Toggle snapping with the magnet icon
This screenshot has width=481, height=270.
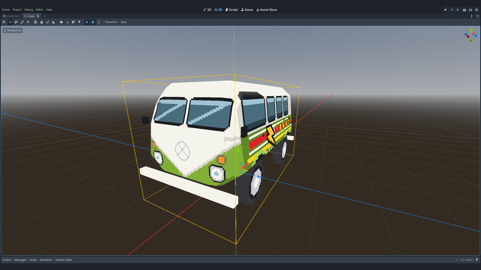coord(67,22)
